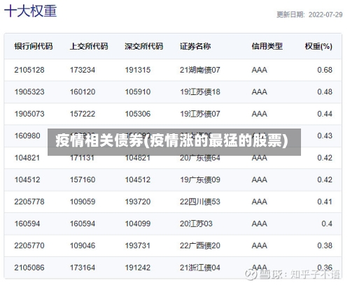
Task: Click Shanghai code 109059
Action: (83, 202)
